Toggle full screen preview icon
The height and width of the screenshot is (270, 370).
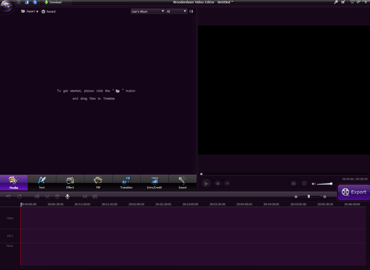[304, 184]
